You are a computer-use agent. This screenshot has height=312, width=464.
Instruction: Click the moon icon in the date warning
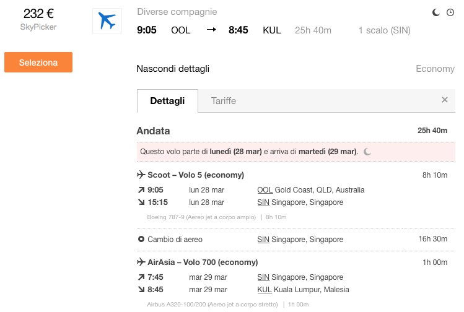pos(367,152)
